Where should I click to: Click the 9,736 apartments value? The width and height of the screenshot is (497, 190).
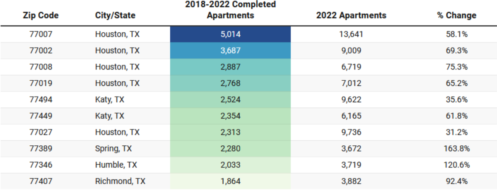351,132
